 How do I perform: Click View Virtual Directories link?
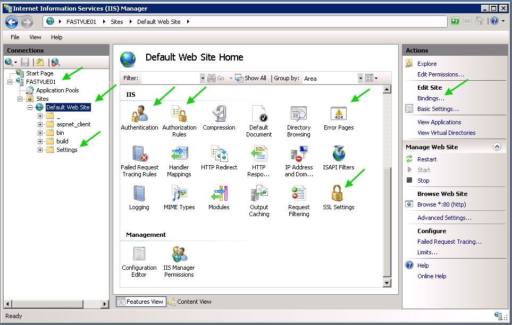tap(446, 133)
